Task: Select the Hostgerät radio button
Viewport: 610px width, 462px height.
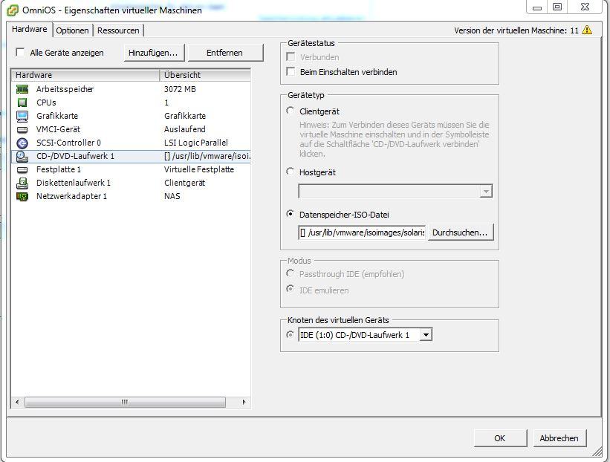Action: (290, 172)
